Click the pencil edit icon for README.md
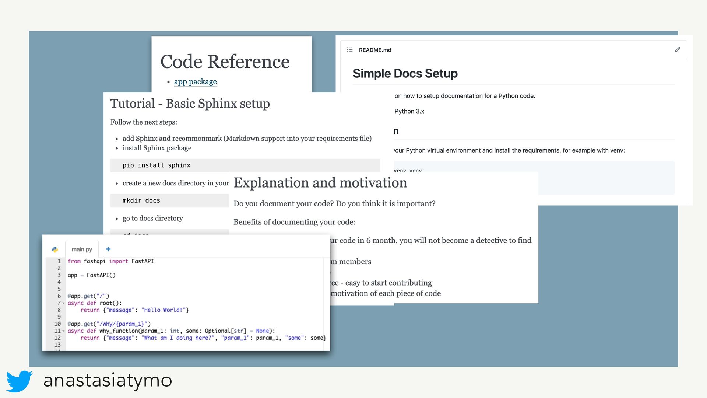707x398 pixels. click(678, 50)
